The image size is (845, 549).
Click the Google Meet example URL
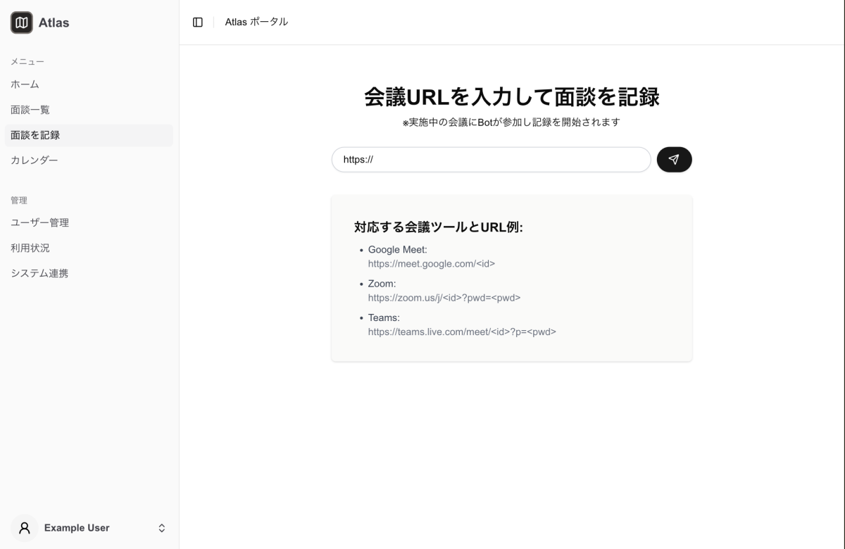pos(431,264)
